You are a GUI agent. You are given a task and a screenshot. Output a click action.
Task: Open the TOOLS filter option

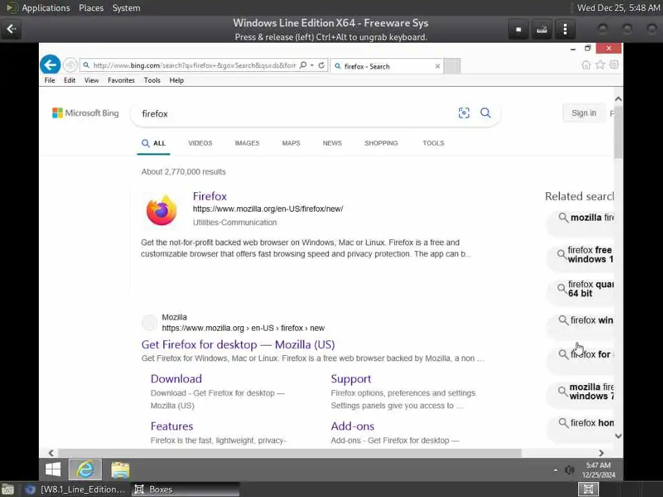point(433,143)
